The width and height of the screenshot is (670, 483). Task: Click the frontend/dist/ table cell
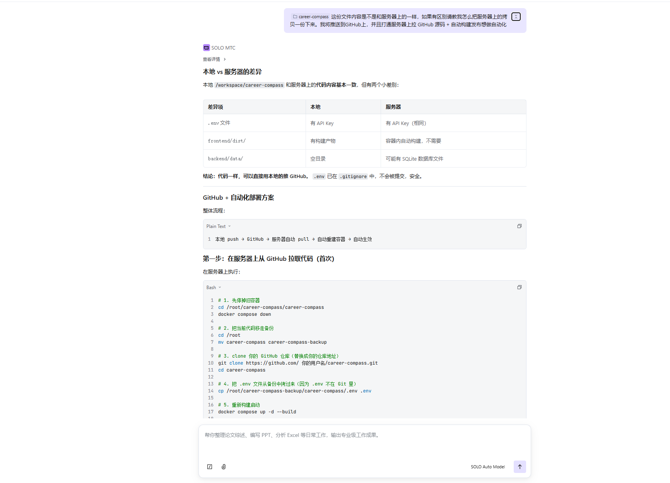click(x=227, y=141)
